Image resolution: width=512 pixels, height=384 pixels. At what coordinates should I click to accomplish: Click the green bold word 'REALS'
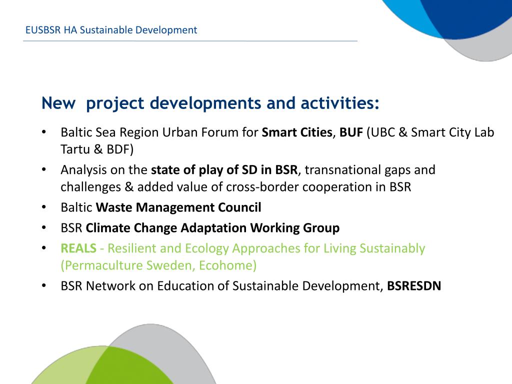pos(78,248)
